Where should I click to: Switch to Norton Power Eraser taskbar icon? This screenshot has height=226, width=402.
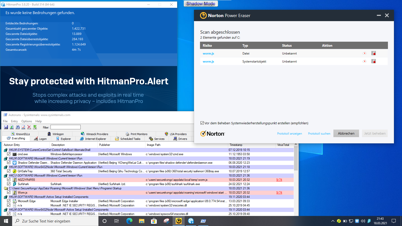coord(179,221)
